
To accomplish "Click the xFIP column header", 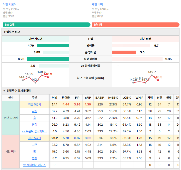I will point(88,98).
